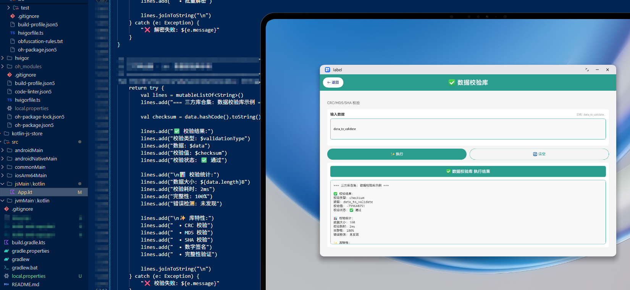Click code line containing 校验耗时: 2ms

(178, 189)
